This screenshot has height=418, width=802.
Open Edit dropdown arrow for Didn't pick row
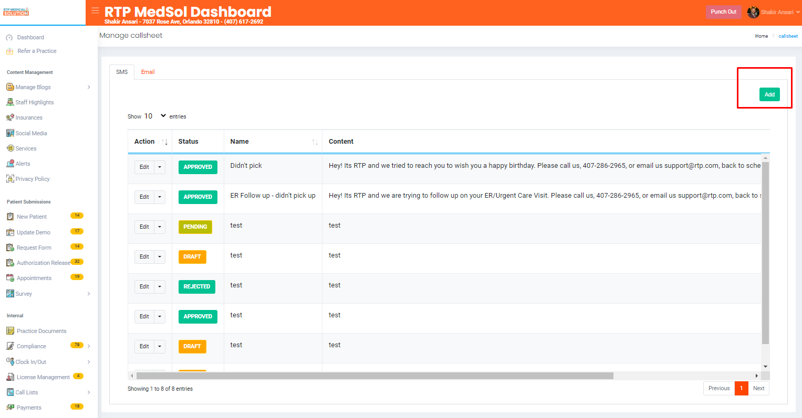(160, 167)
